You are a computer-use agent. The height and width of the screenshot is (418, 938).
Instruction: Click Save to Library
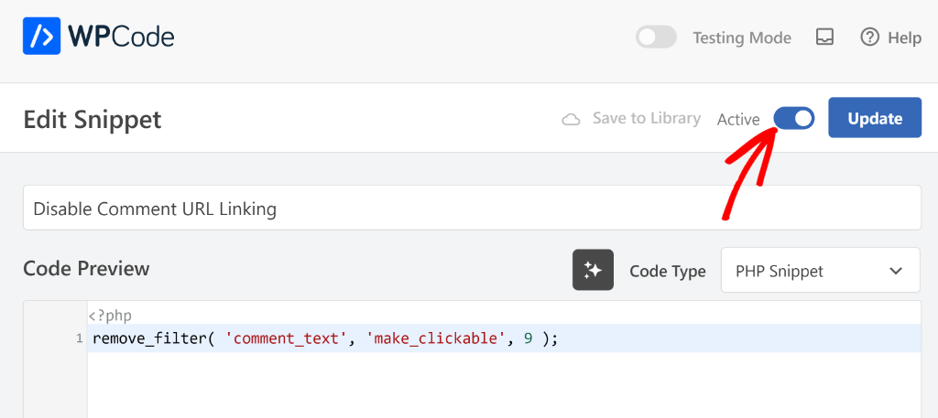point(646,118)
